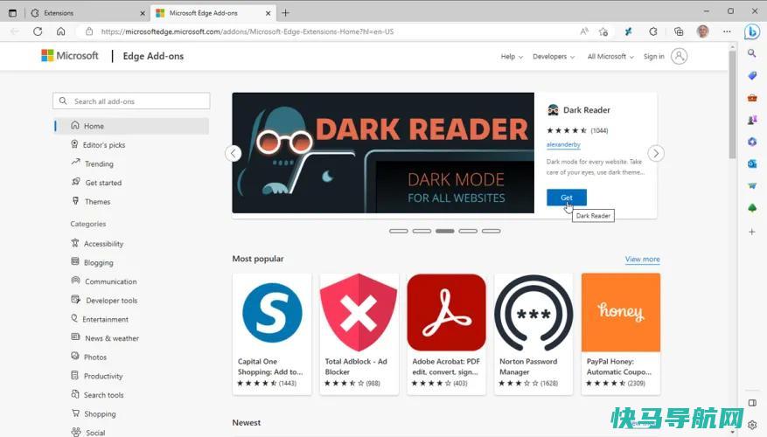Click the browser home icon
This screenshot has width=767, height=437.
coord(60,31)
